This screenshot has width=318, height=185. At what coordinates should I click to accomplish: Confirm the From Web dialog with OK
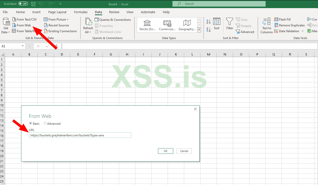point(165,151)
